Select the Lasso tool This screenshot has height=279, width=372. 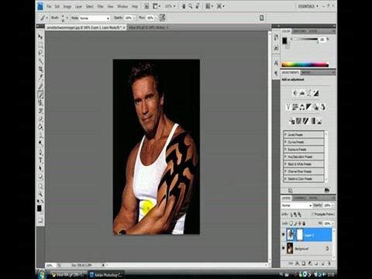(x=40, y=53)
